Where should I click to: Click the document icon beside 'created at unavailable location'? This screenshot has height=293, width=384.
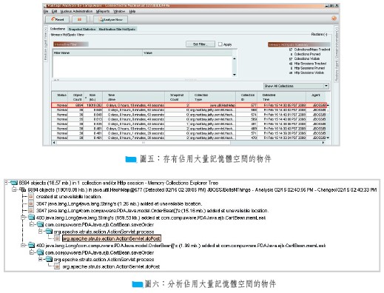pos(31,196)
